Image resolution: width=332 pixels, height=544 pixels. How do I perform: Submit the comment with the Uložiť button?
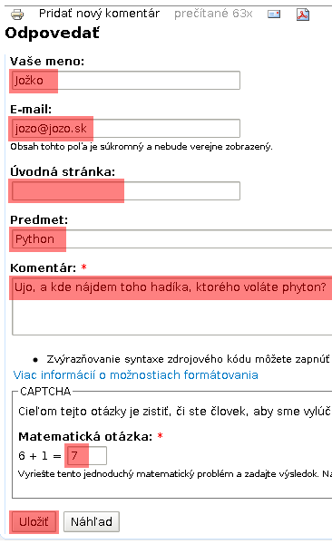(34, 521)
